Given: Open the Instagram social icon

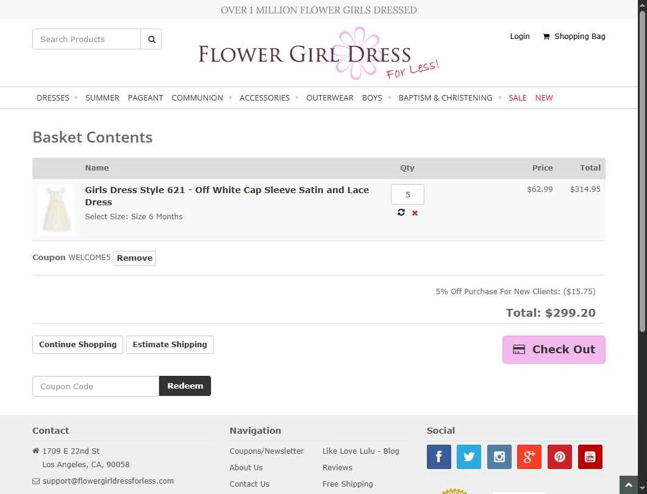Looking at the screenshot, I should [499, 456].
